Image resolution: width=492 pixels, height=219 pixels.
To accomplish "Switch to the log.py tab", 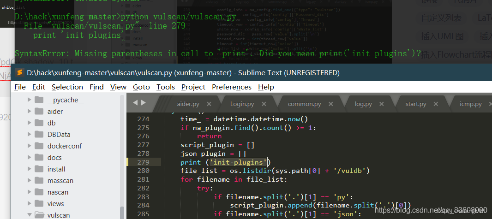I will [x=363, y=104].
